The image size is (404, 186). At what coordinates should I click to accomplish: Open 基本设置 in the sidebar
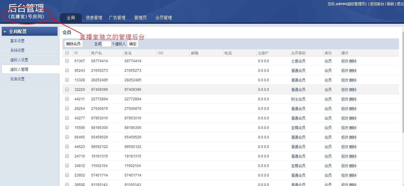pos(17,41)
